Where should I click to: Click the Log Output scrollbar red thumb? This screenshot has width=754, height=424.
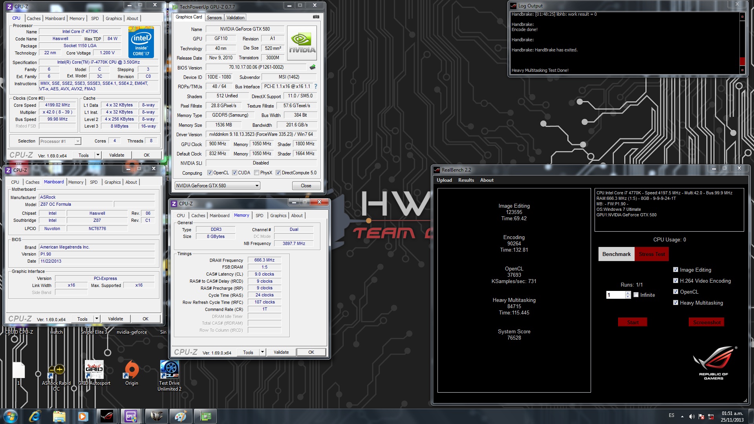click(742, 61)
